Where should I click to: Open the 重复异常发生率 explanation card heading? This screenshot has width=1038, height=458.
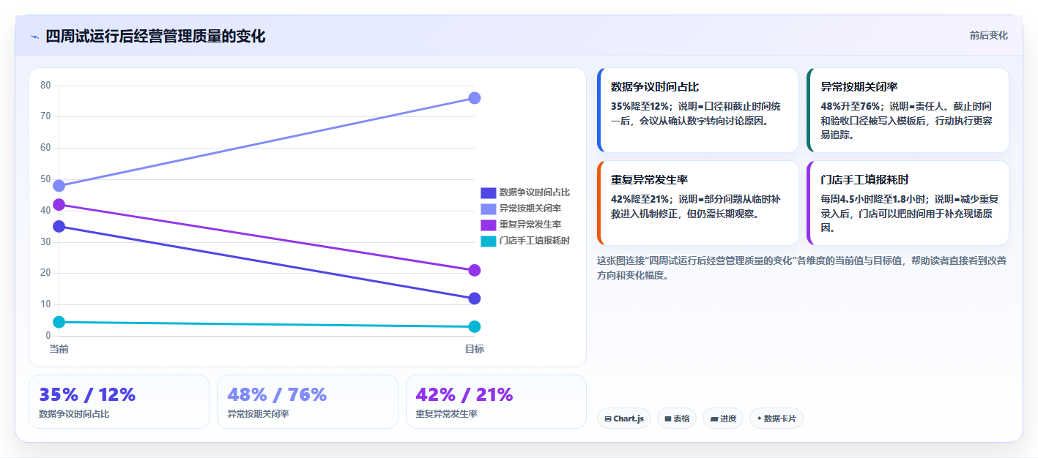pos(650,179)
